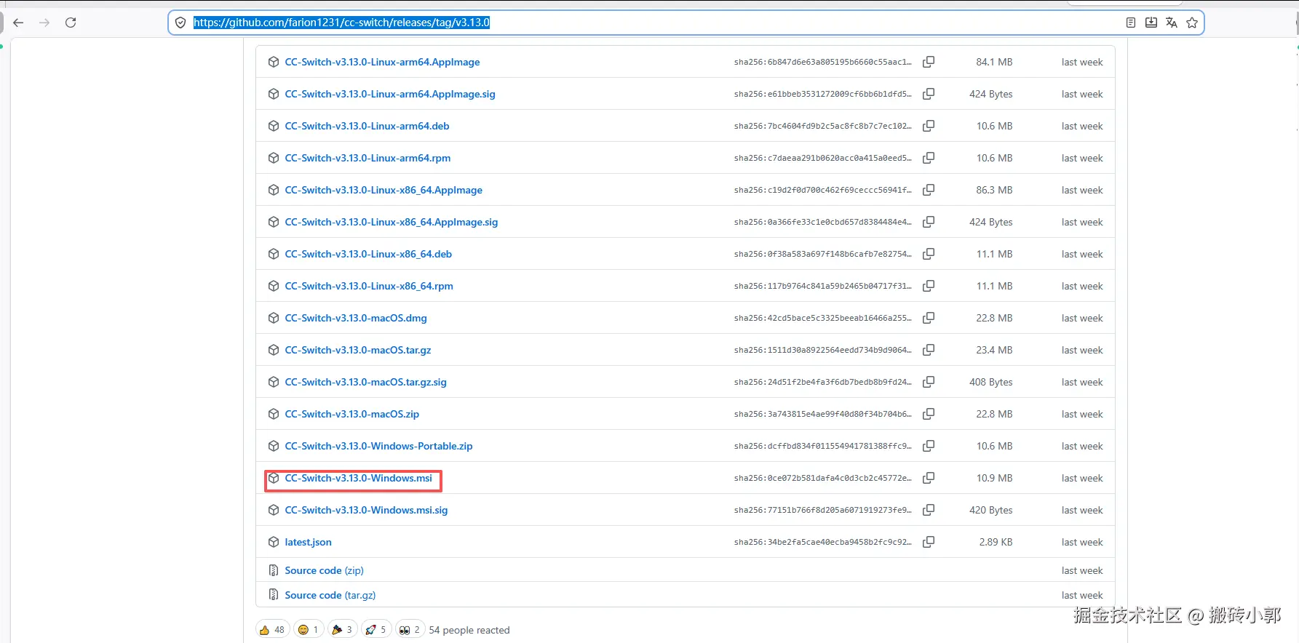Copy sha256 for macOS.dmg

click(x=929, y=318)
